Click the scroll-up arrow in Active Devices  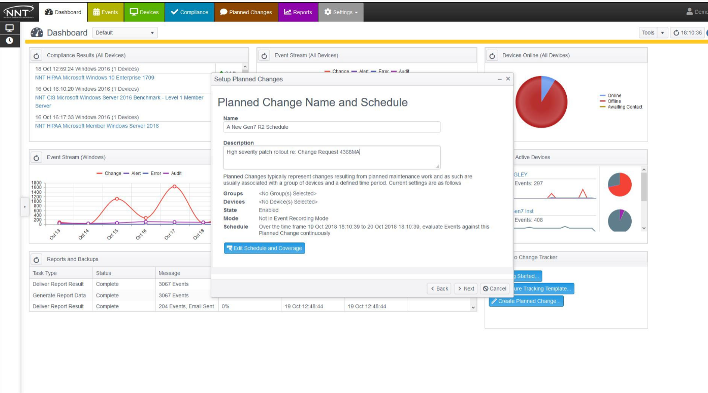pos(644,169)
